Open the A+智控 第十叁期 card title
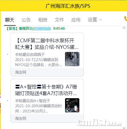The width and height of the screenshot is (127, 129). 46,90
